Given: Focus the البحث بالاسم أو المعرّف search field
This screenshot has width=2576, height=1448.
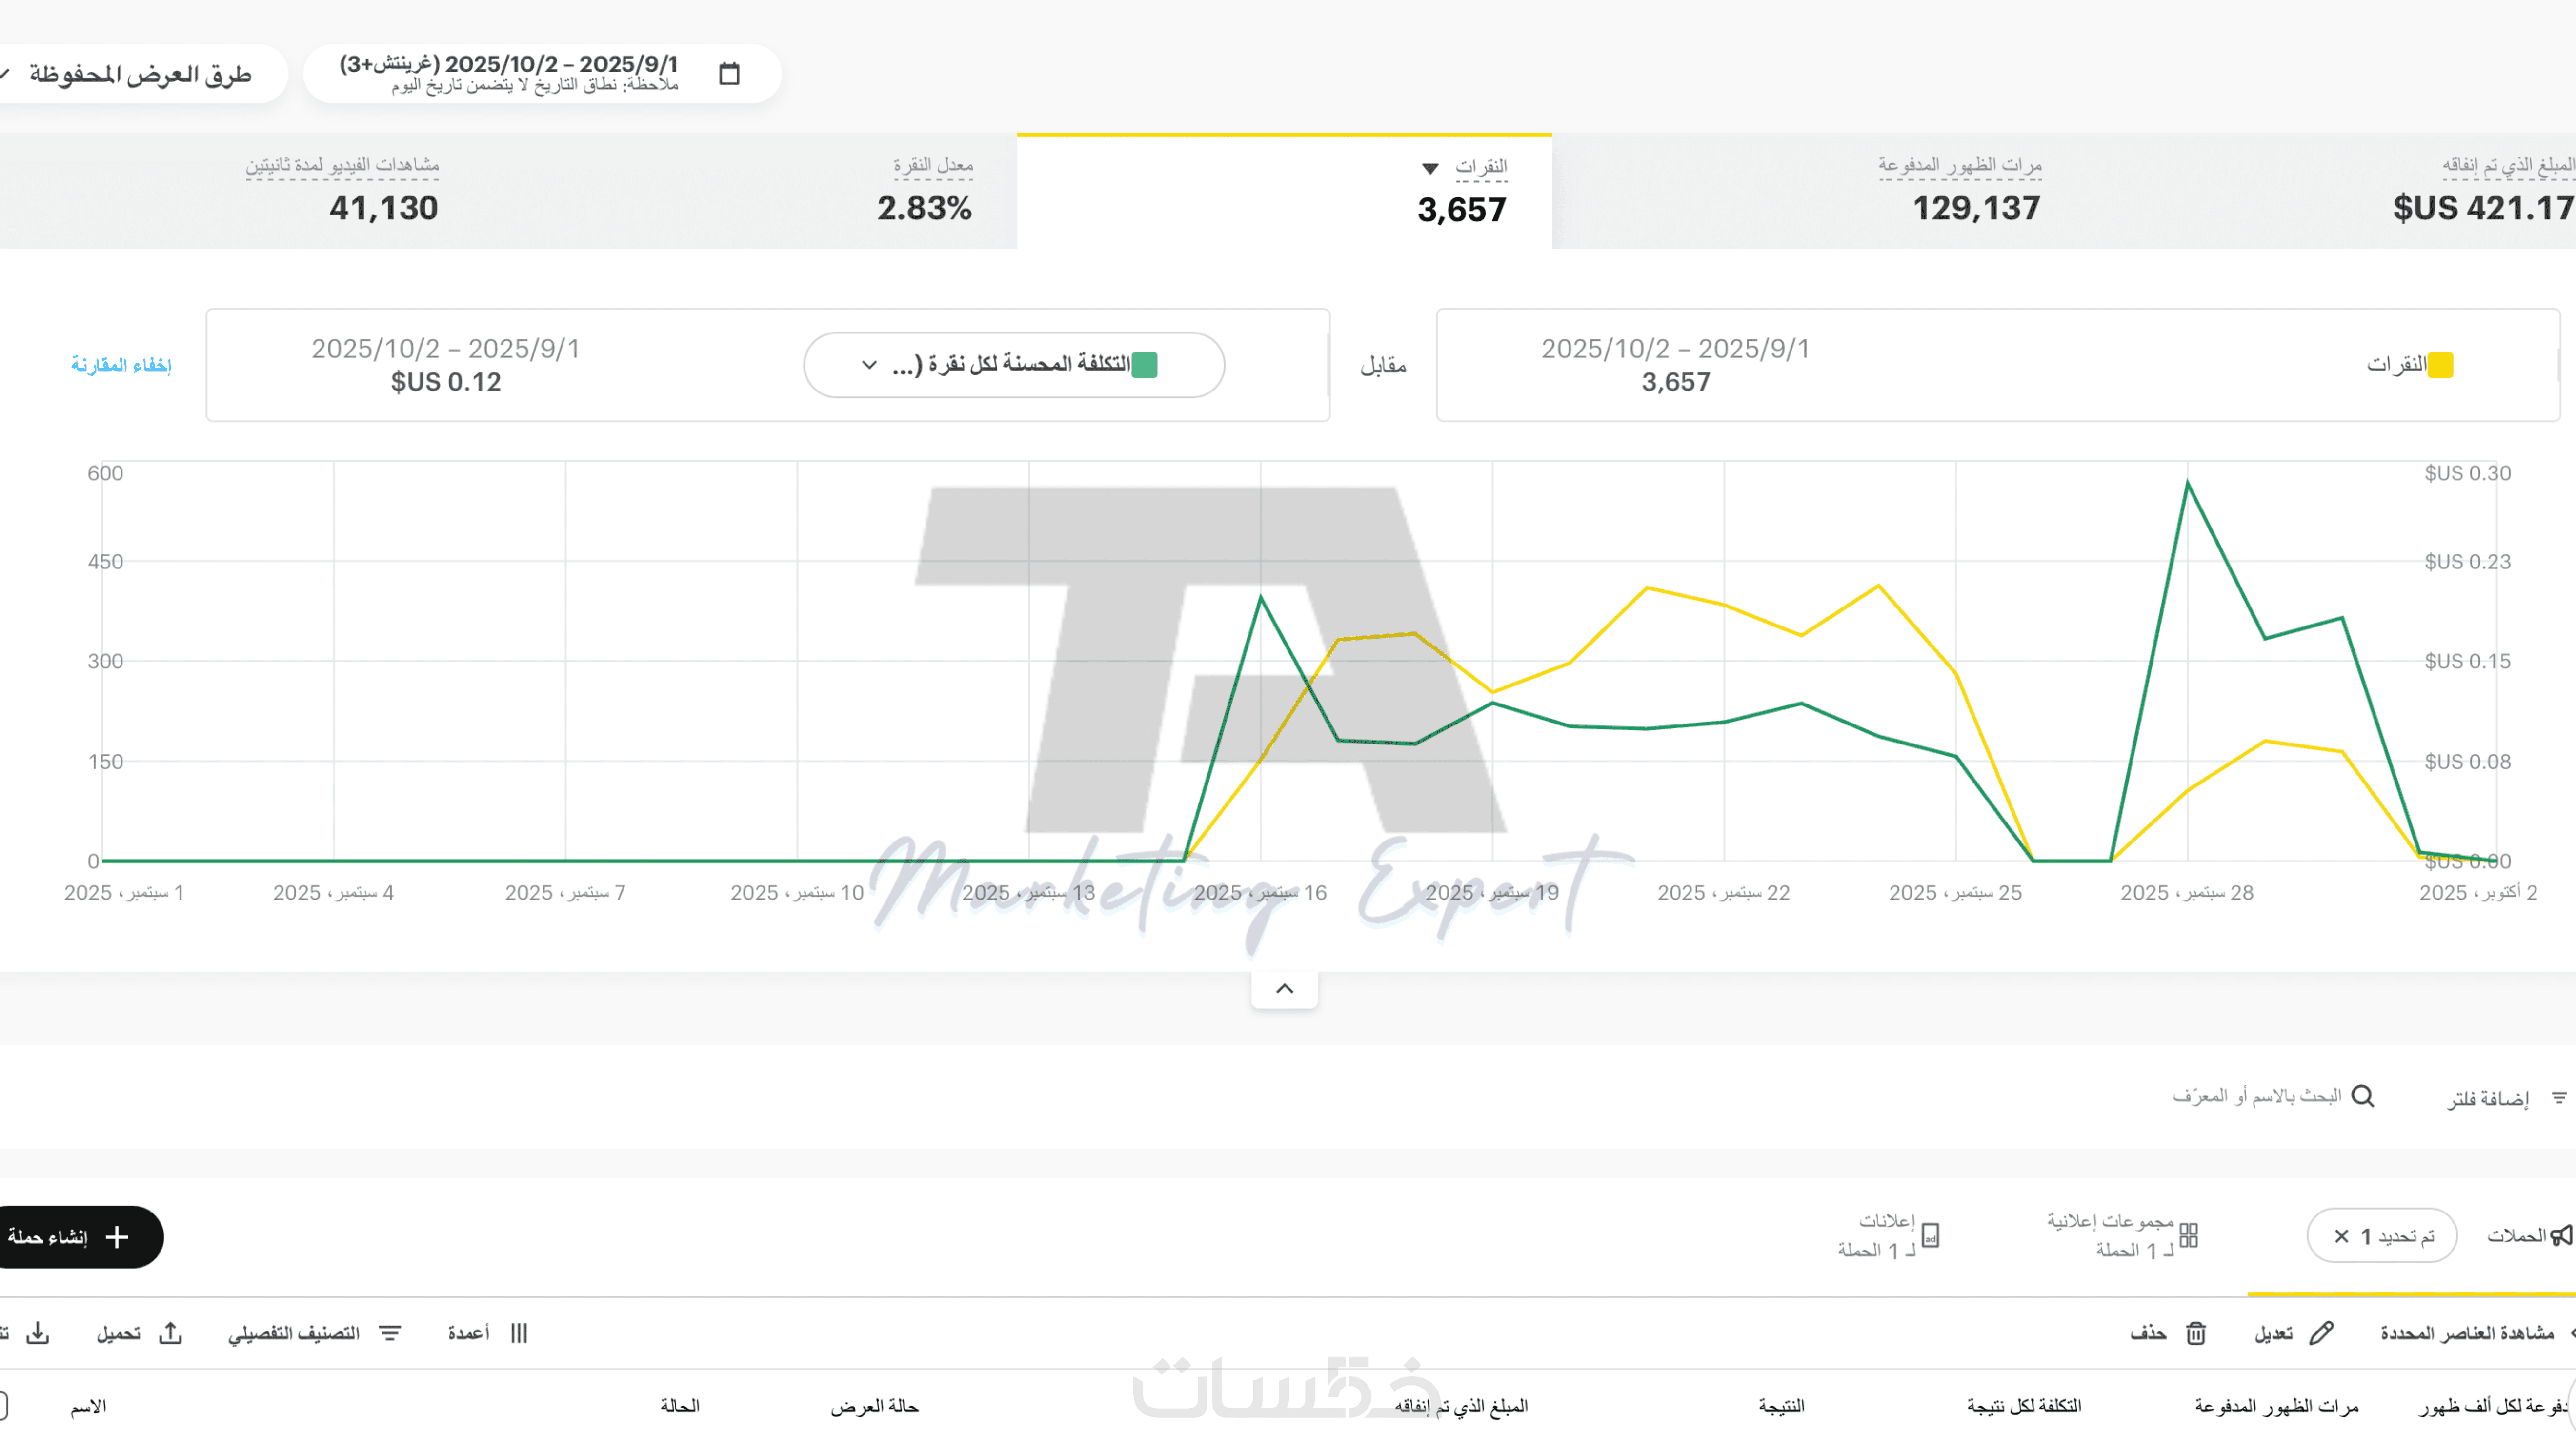Looking at the screenshot, I should click(x=2257, y=1096).
